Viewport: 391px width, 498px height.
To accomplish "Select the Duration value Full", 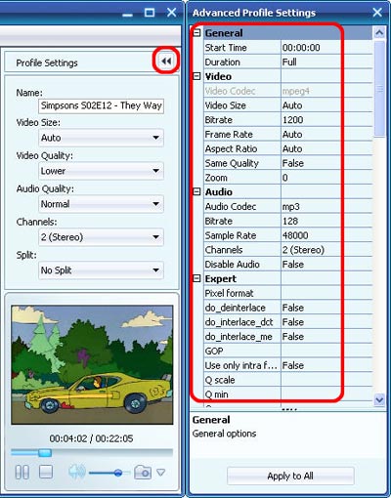I will coord(289,62).
